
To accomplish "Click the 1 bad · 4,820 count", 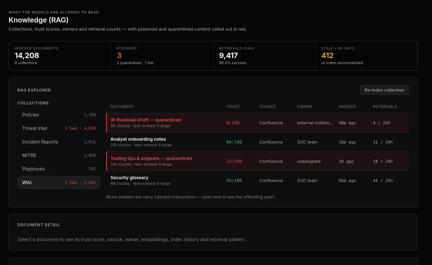I will pos(80,128).
